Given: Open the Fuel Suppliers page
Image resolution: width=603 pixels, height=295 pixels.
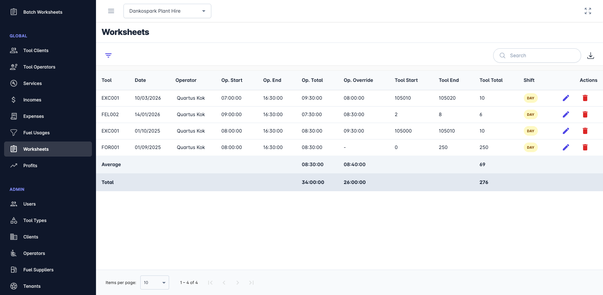Looking at the screenshot, I should point(48,270).
